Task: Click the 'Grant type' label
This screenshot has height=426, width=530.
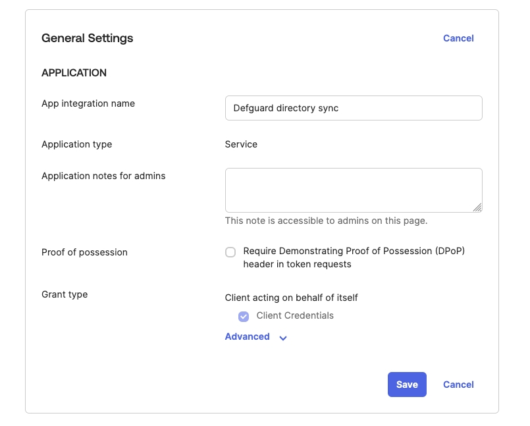Action: (x=65, y=294)
